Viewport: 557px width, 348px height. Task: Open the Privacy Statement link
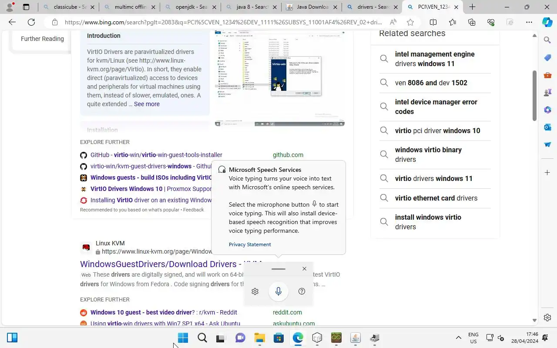[x=250, y=244]
